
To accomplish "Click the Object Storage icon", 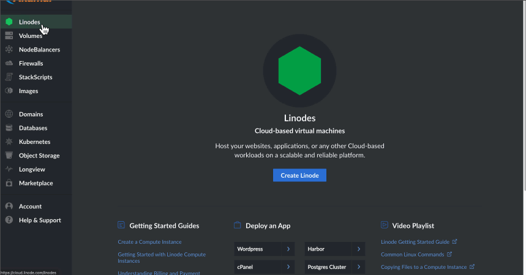I will (9, 156).
